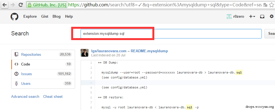Open the Advanced search link
Screen dimensions: 275x110
(25, 96)
